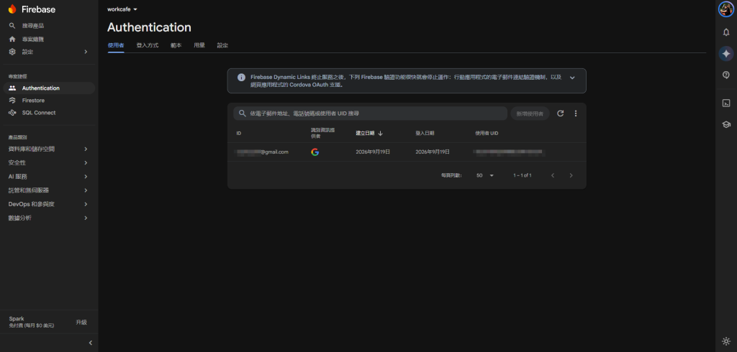Click the 登入日期 column header

[x=425, y=134]
